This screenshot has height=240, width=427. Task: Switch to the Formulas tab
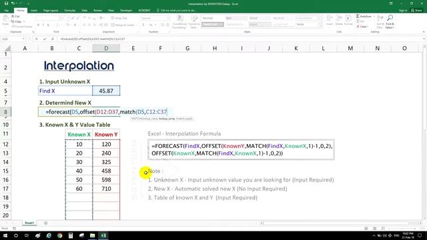click(x=70, y=11)
